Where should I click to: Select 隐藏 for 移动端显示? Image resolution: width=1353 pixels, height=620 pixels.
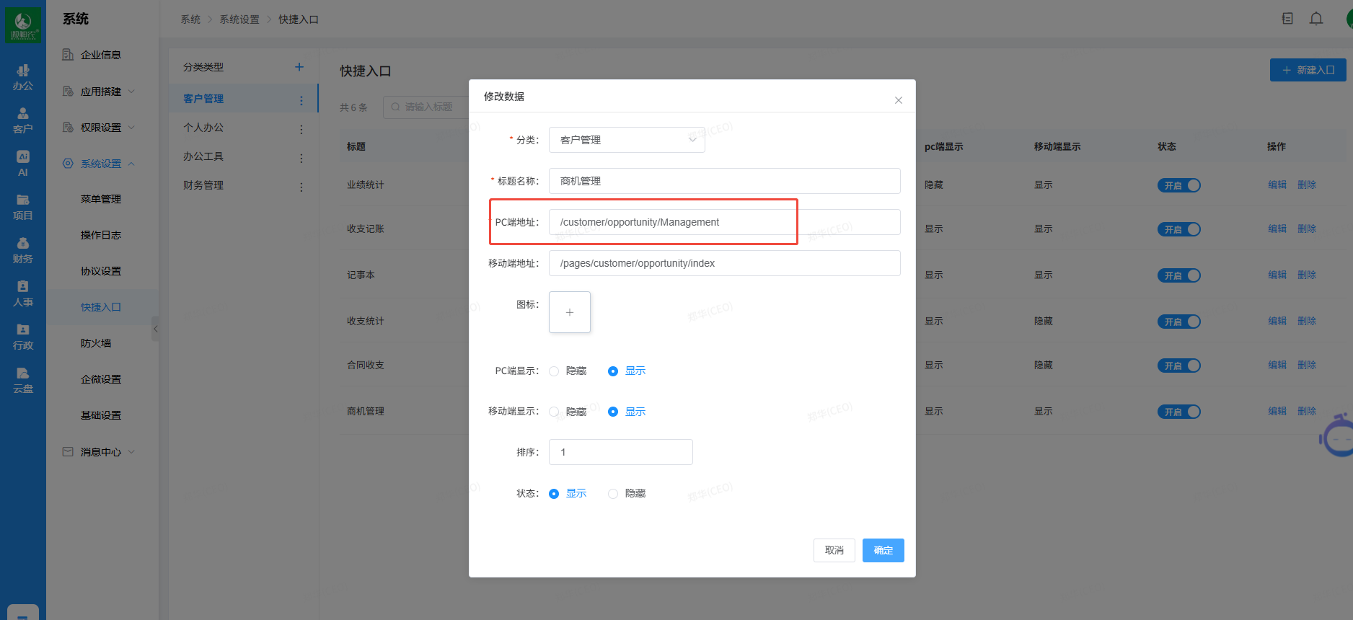554,412
